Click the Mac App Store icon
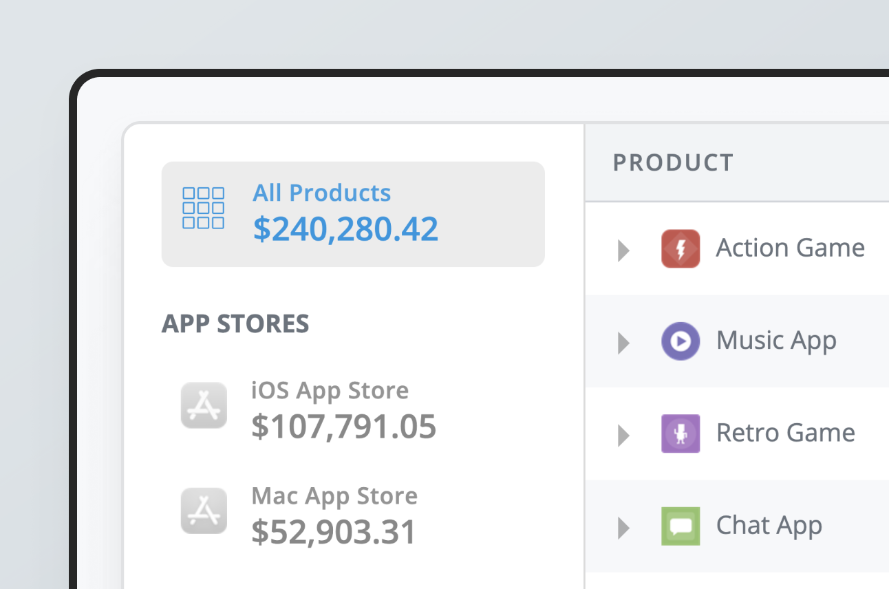This screenshot has width=889, height=589. [x=204, y=511]
